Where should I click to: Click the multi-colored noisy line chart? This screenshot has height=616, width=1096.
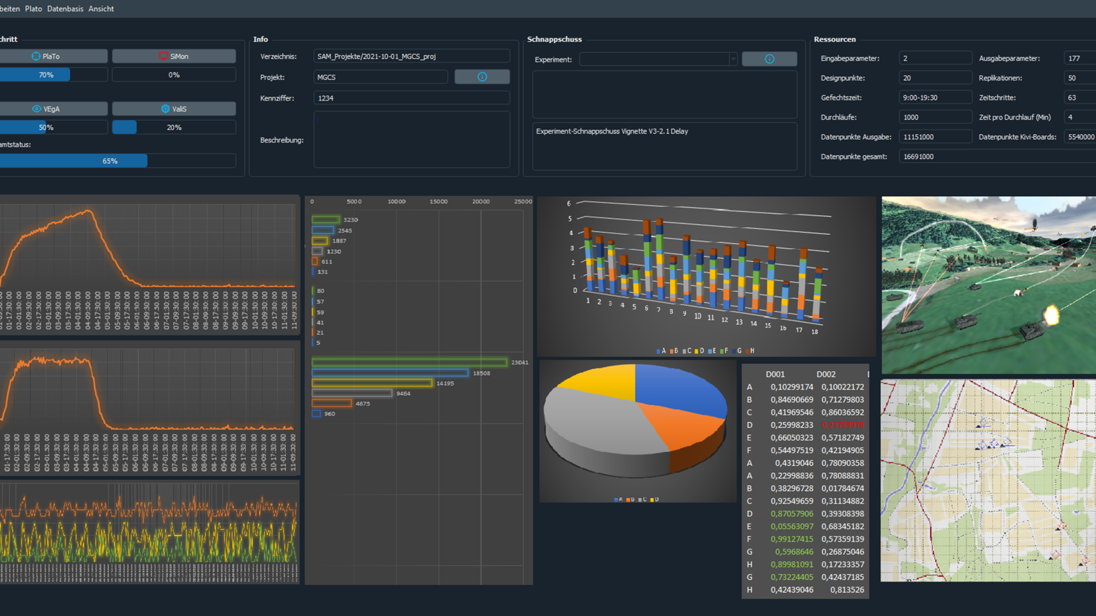point(149,532)
